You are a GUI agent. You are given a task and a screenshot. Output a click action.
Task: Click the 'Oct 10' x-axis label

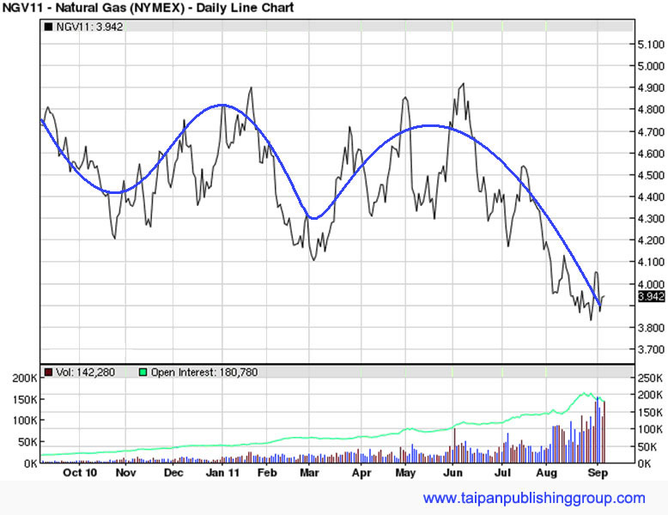click(x=80, y=473)
